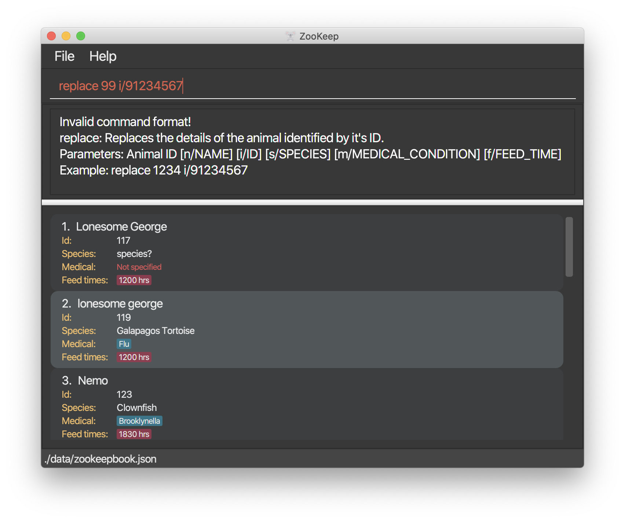This screenshot has width=625, height=522.
Task: Click the 1830 hrs feed time tag
Action: click(134, 434)
